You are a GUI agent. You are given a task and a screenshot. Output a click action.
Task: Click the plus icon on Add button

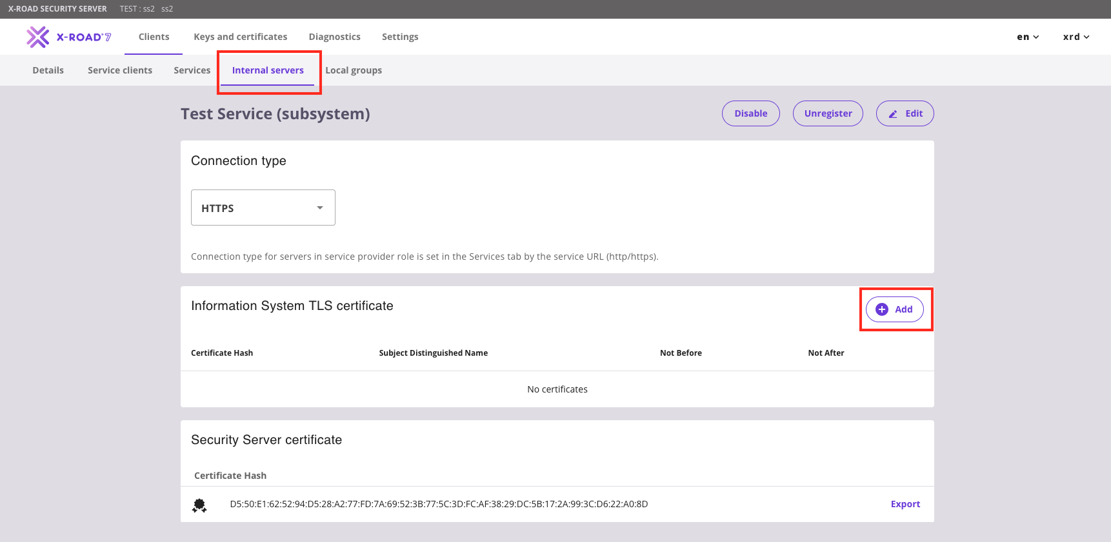(x=882, y=309)
